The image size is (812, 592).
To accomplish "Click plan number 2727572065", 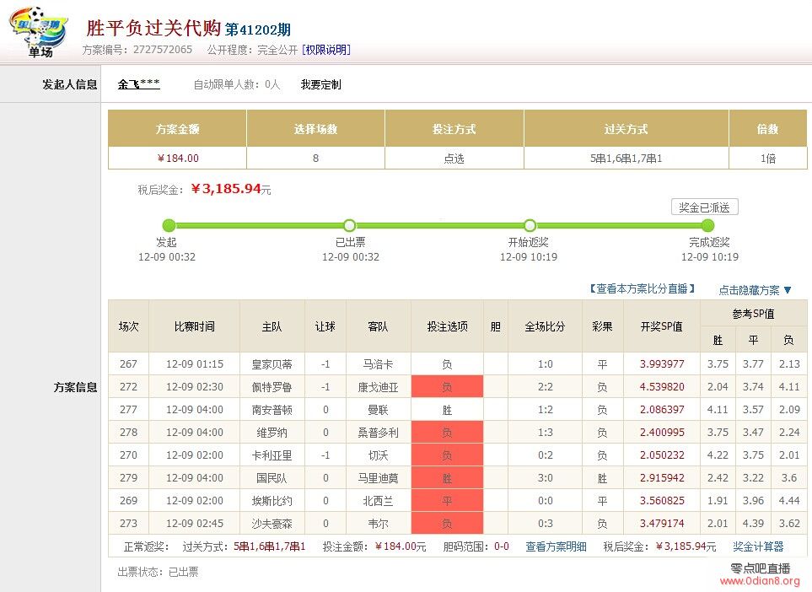I will [x=163, y=50].
